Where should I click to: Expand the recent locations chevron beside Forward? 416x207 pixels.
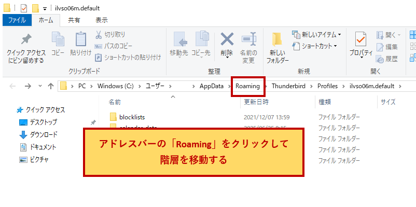click(x=40, y=86)
